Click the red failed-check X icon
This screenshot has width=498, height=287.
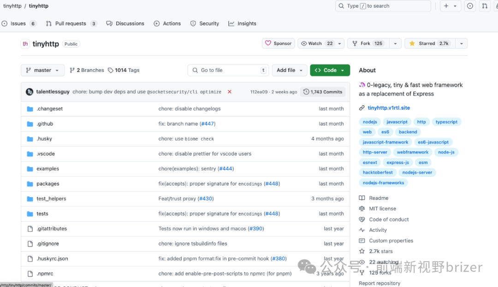click(229, 92)
